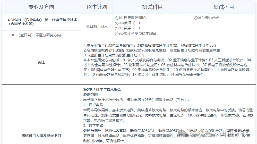Select ③301数学（一） exam subject

coord(127,28)
